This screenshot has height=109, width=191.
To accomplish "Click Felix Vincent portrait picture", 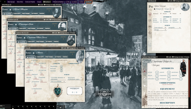I will [x=185, y=7].
